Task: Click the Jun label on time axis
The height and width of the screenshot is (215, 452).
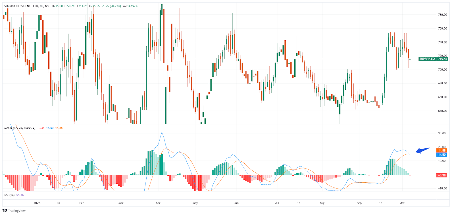Action: [x=236, y=203]
